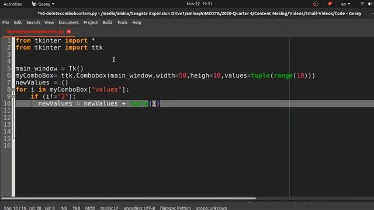Open the Nov 22 19:51 clock panel
Screen dimensions: 374x210
(x=199, y=4)
